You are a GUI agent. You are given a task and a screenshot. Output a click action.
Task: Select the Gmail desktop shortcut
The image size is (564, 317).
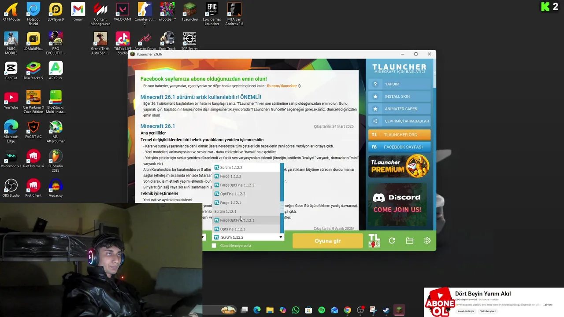pyautogui.click(x=78, y=12)
